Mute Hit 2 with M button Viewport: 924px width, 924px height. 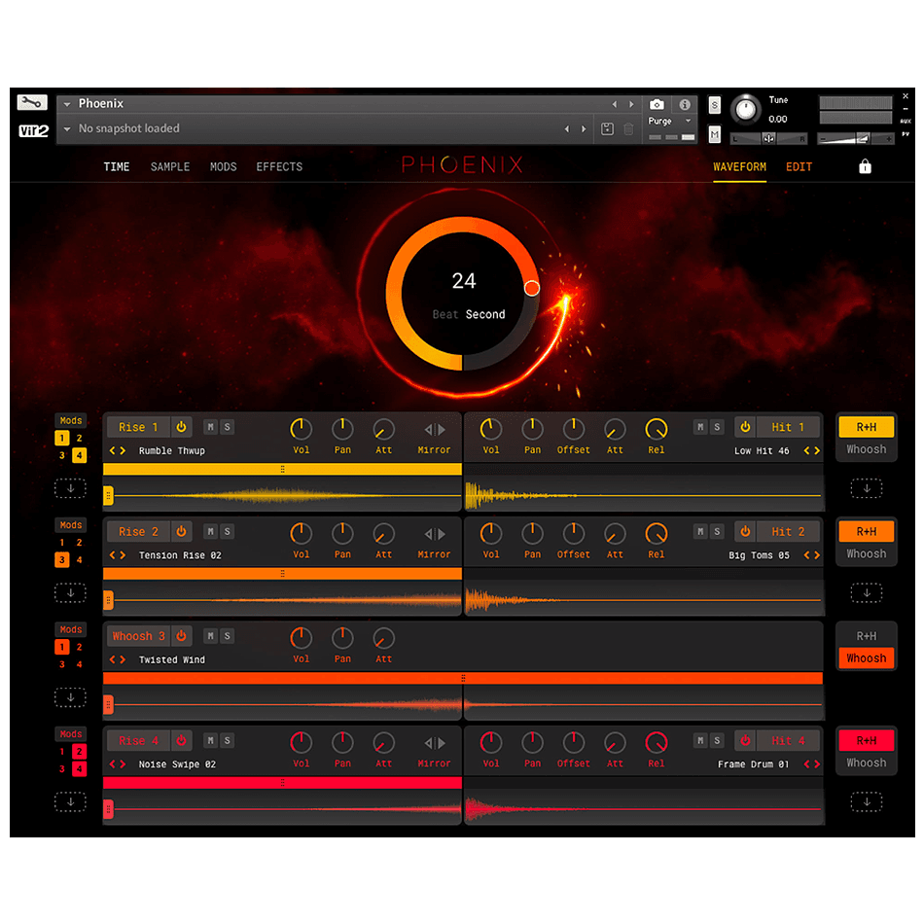(x=700, y=531)
